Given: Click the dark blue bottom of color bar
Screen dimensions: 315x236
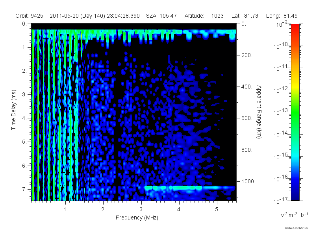Looking at the screenshot, I should click(295, 198).
